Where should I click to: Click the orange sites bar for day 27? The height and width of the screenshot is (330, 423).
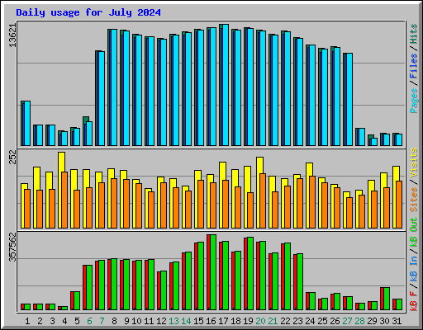tap(349, 213)
